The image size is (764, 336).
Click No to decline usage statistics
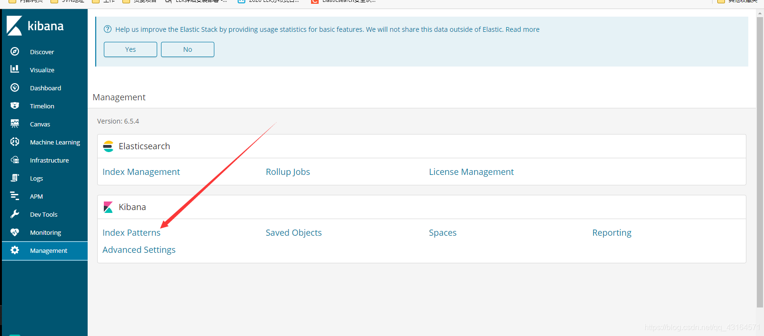pyautogui.click(x=188, y=49)
